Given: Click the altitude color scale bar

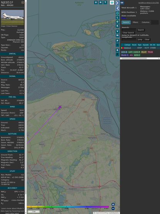Looking at the screenshot, I should tap(68, 207).
